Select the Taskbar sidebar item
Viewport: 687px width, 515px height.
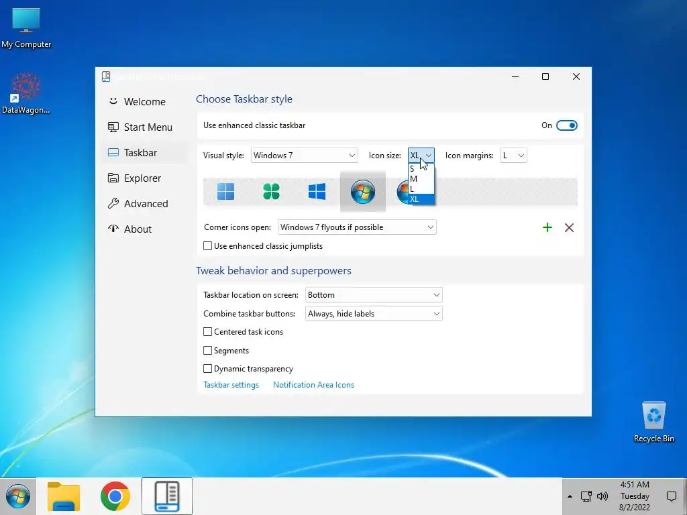[x=145, y=152]
